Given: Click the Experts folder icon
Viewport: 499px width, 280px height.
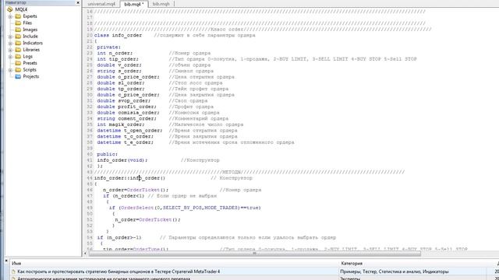Looking at the screenshot, I should click(18, 16).
